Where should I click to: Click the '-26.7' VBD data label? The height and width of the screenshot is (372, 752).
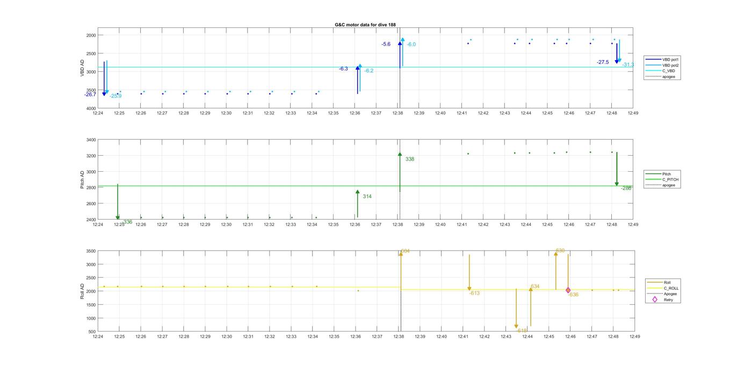coord(90,94)
